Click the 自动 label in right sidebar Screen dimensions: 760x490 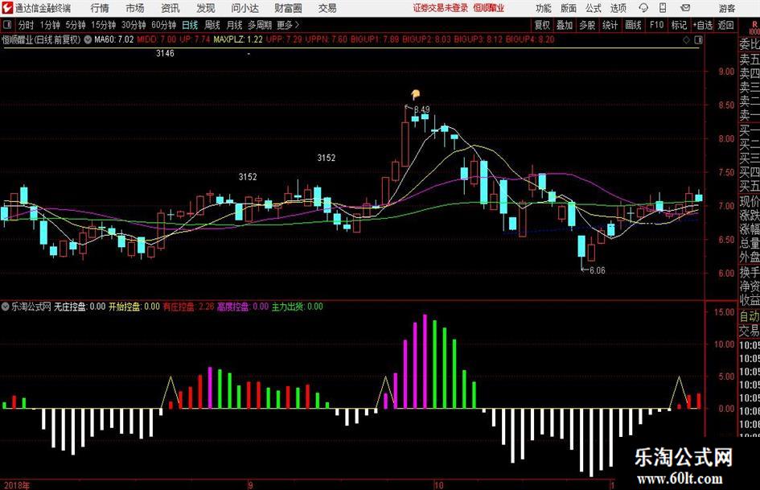[x=750, y=316]
